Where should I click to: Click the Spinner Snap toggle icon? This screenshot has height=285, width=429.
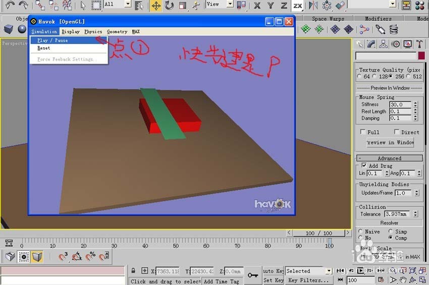coord(104,257)
